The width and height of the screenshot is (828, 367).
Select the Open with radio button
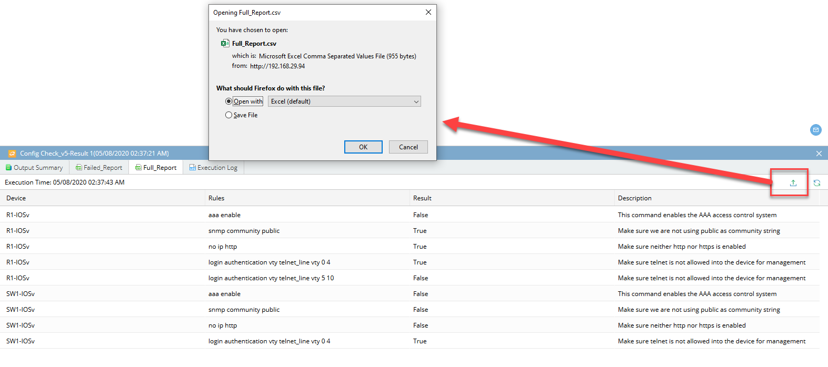(x=228, y=101)
